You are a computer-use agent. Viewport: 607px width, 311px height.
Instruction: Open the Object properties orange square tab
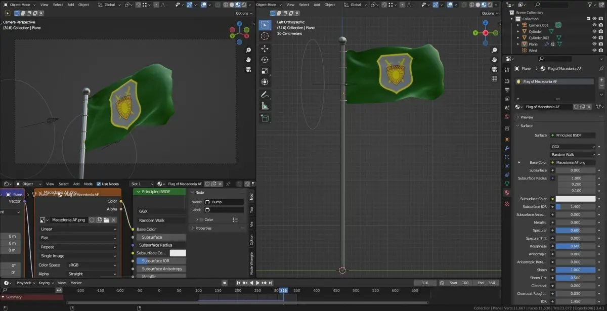(x=507, y=139)
